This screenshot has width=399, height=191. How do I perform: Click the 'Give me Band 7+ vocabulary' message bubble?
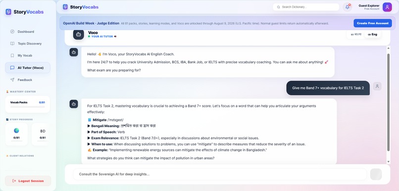[x=328, y=88]
